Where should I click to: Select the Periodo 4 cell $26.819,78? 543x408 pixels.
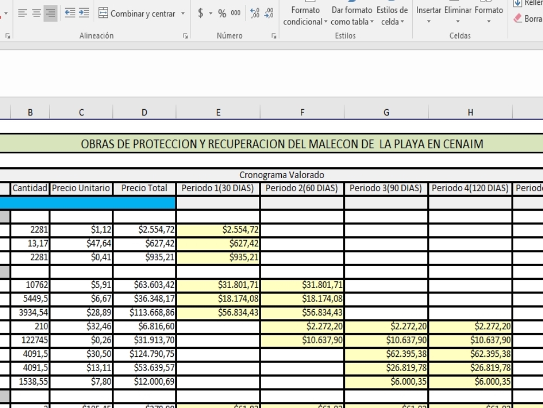pyautogui.click(x=470, y=368)
